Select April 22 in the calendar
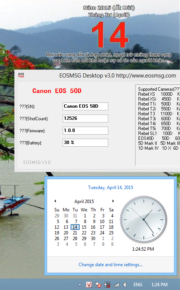 click(x=84, y=233)
